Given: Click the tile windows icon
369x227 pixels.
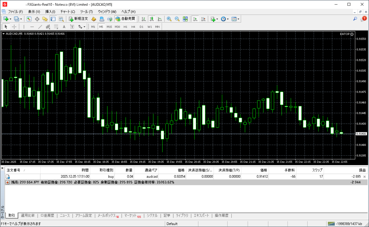Looking at the screenshot, I should (185, 19).
